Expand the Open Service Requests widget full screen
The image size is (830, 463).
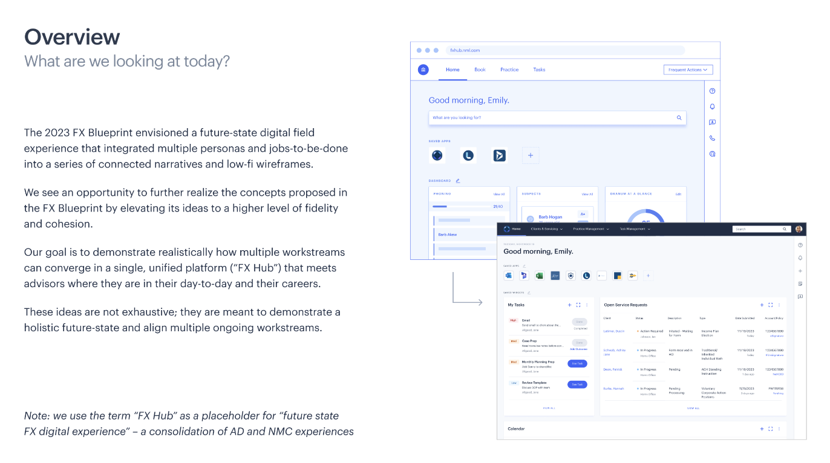point(771,305)
